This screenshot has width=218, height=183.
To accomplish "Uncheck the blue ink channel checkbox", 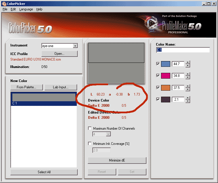I will pos(158,64).
